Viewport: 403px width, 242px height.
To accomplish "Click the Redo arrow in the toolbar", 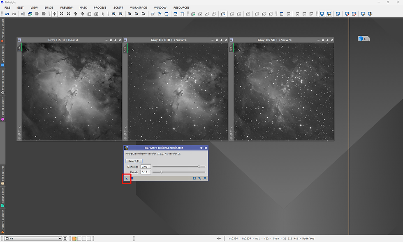I will [x=14, y=14].
